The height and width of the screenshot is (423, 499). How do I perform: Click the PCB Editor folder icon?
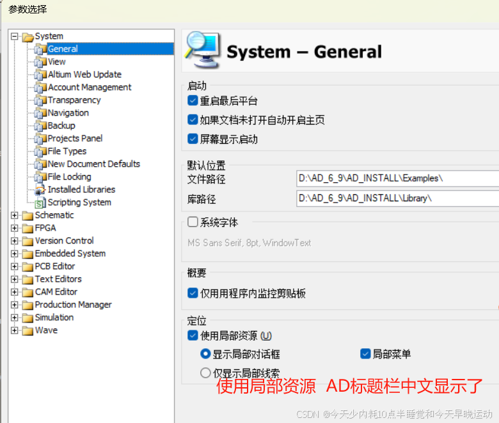point(28,266)
